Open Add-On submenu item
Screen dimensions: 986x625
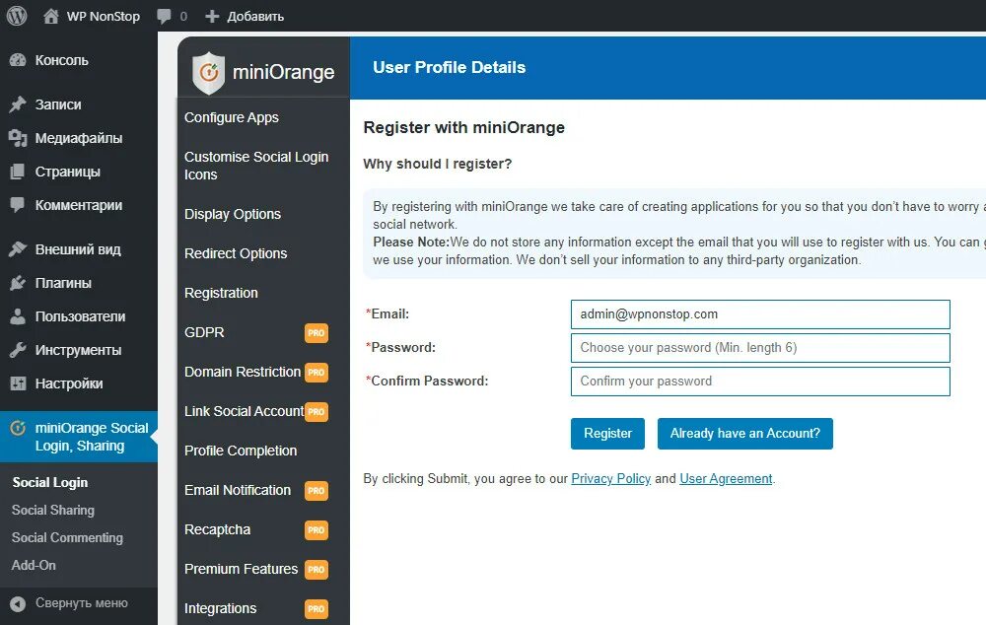(34, 565)
